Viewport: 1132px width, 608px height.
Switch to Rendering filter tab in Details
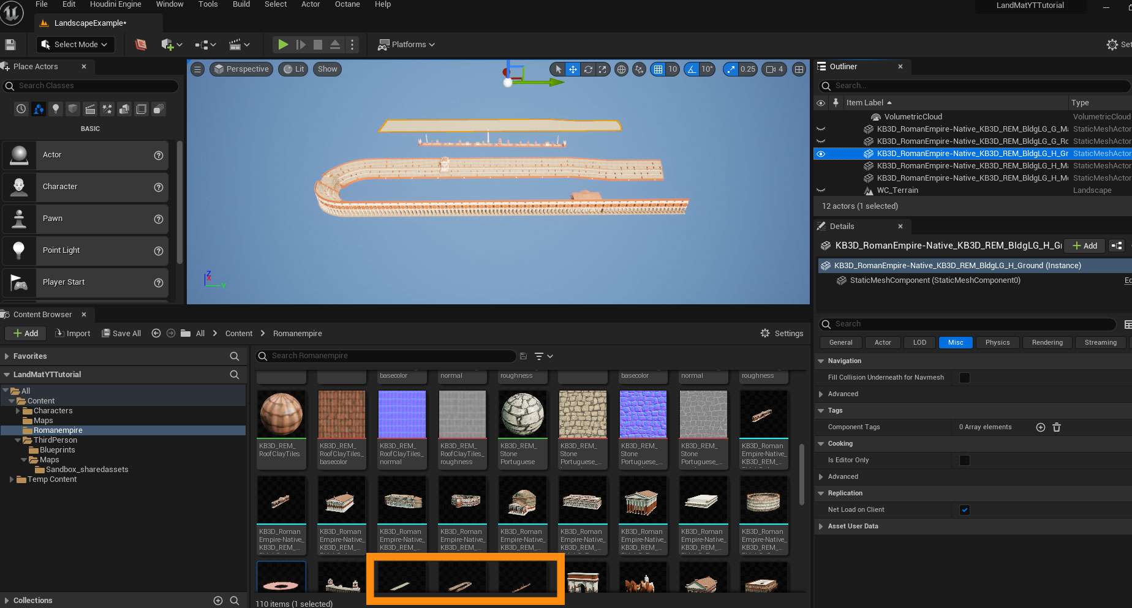click(1047, 343)
